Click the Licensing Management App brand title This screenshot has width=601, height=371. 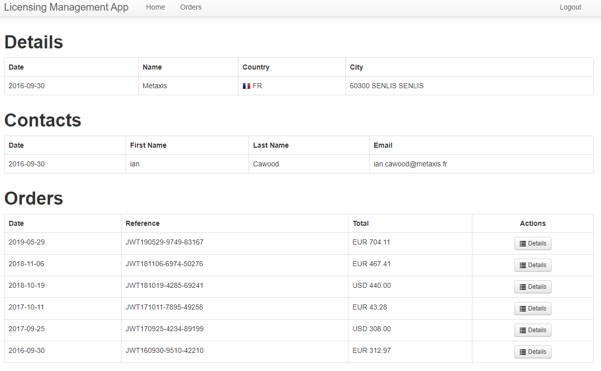coord(66,8)
